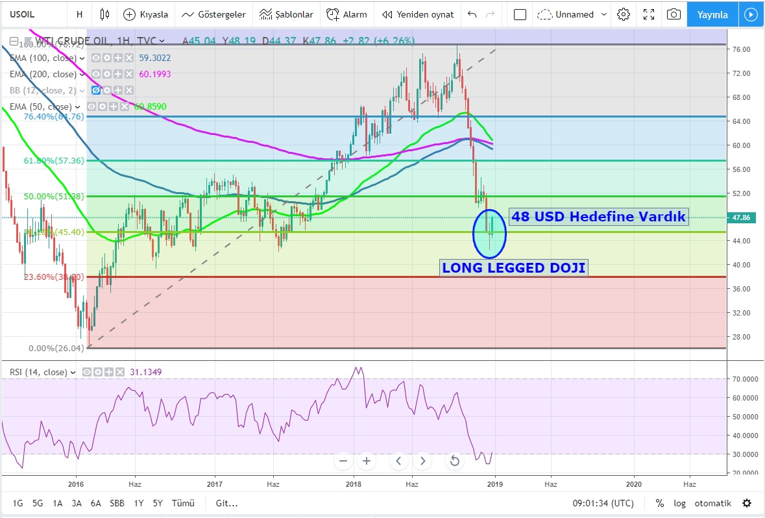Open settings for EMA (50, close)
This screenshot has width=765, height=518.
pyautogui.click(x=102, y=106)
